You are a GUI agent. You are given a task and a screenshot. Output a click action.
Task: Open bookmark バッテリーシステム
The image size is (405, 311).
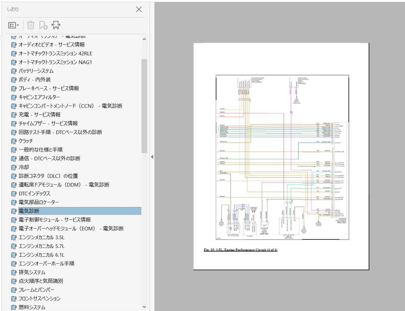[36, 71]
